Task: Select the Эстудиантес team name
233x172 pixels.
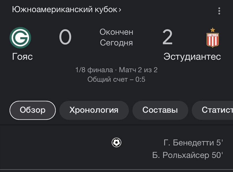Action: tap(192, 56)
